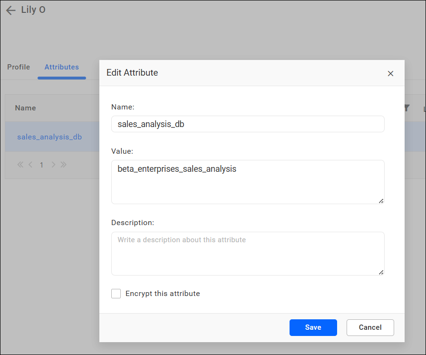Close the Edit Attribute dialog
This screenshot has height=355, width=426.
pos(390,73)
